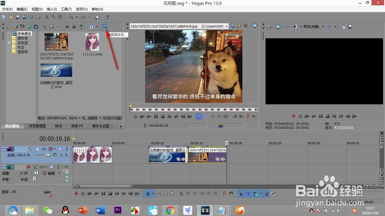Click the Search Media Bins magnifier icon
This screenshot has width=385, height=216.
click(x=105, y=27)
